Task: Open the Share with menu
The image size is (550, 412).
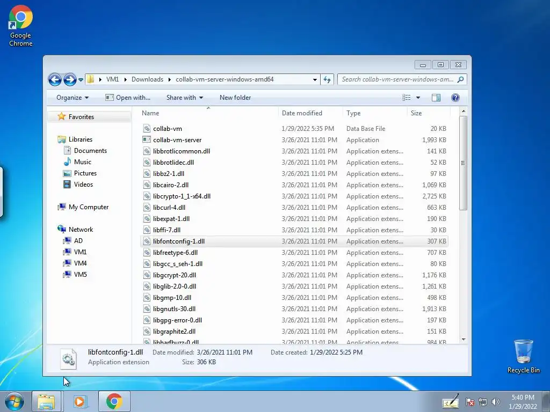Action: [185, 98]
